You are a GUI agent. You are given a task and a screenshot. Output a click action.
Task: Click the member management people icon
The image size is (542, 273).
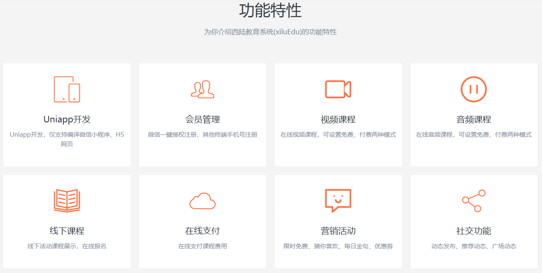click(x=203, y=89)
